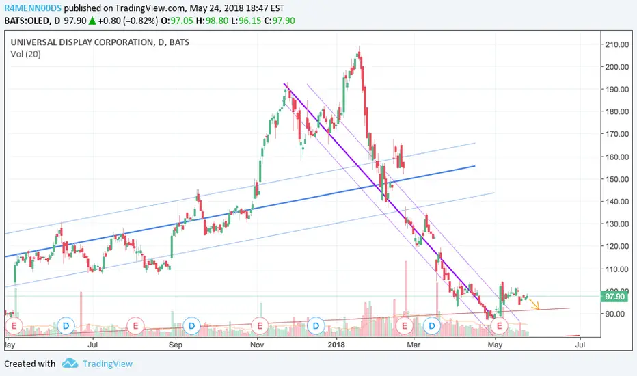The image size is (637, 376).
Task: Open the earnings E marker at the chart's left edge
Action: click(x=14, y=326)
